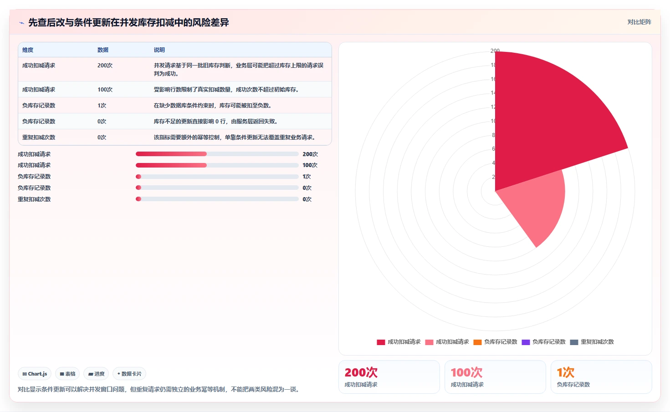Toggle the purple 负库存记录数 legend item
The width and height of the screenshot is (670, 412).
coord(543,342)
